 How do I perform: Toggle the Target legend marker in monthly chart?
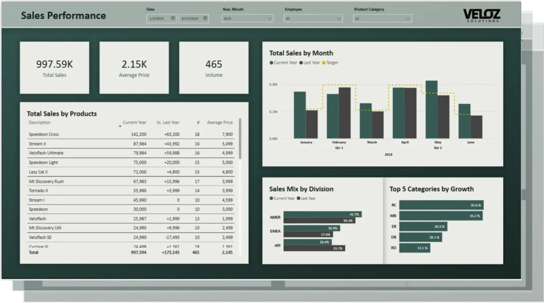point(324,63)
